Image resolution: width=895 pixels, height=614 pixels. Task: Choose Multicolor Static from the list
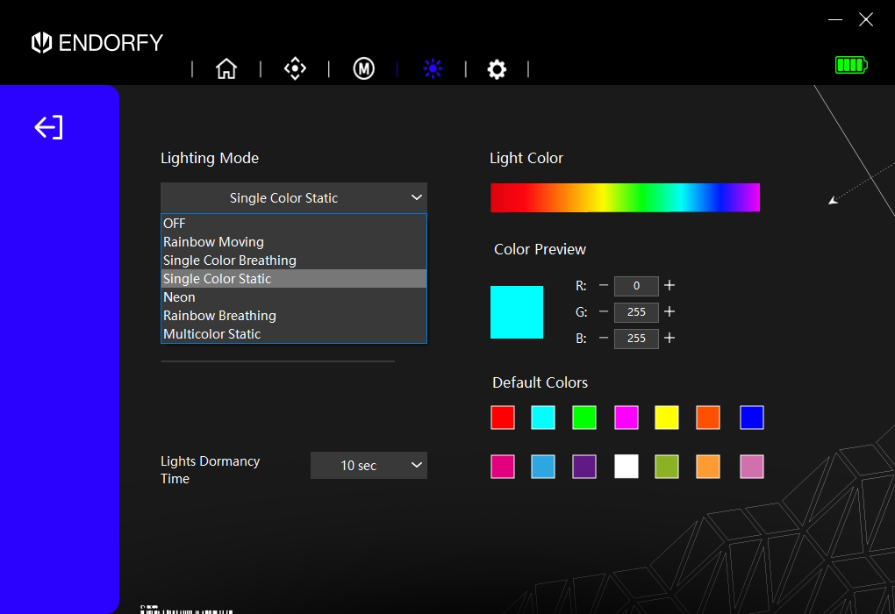click(211, 333)
